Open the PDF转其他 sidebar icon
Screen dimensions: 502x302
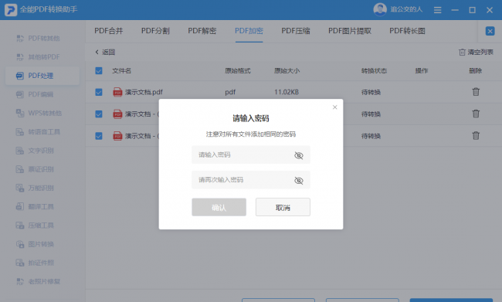20,39
